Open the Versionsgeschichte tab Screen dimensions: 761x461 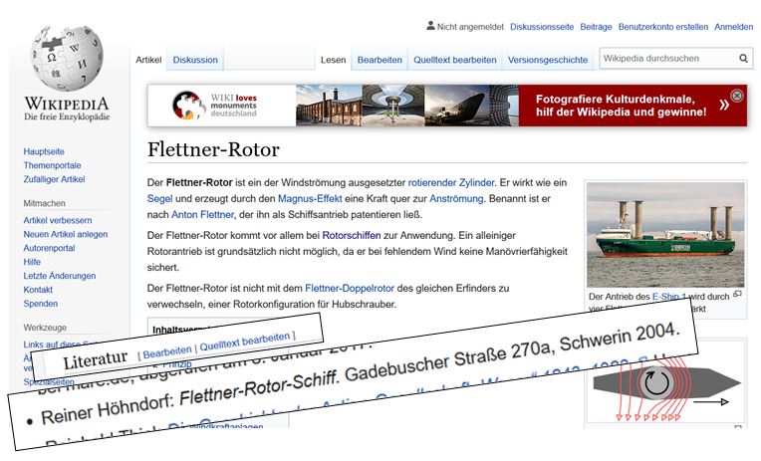point(548,60)
